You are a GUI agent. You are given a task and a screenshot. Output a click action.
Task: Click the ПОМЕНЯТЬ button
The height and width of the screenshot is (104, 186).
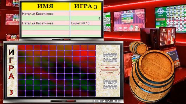[x=110, y=67]
